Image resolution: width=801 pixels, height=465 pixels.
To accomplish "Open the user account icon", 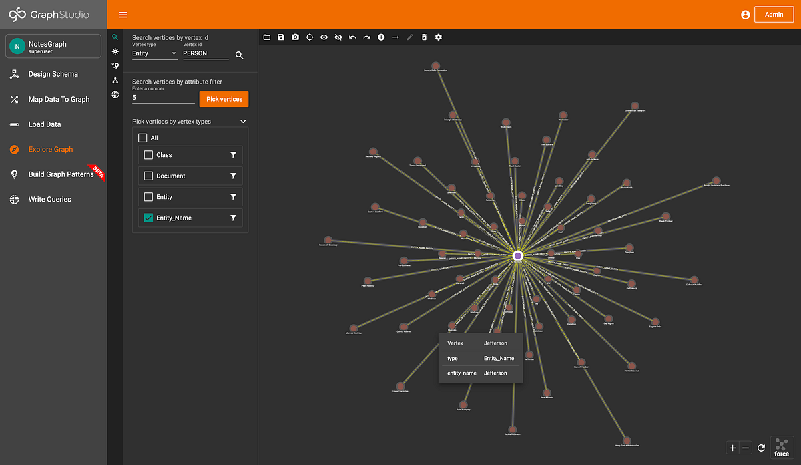I will click(x=746, y=15).
